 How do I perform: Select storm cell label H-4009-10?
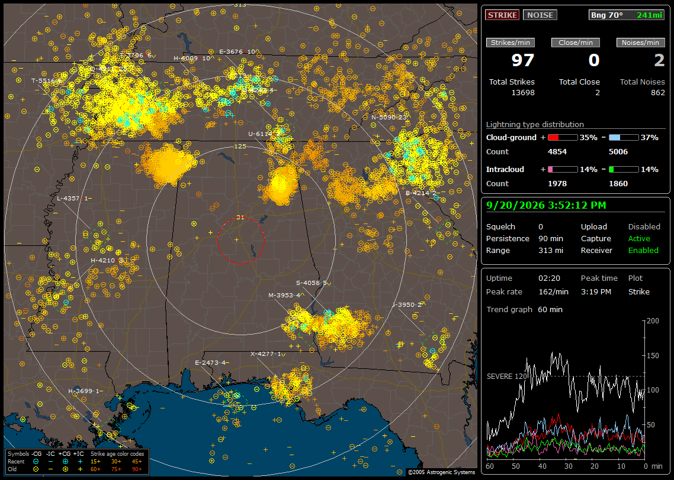[x=192, y=59]
